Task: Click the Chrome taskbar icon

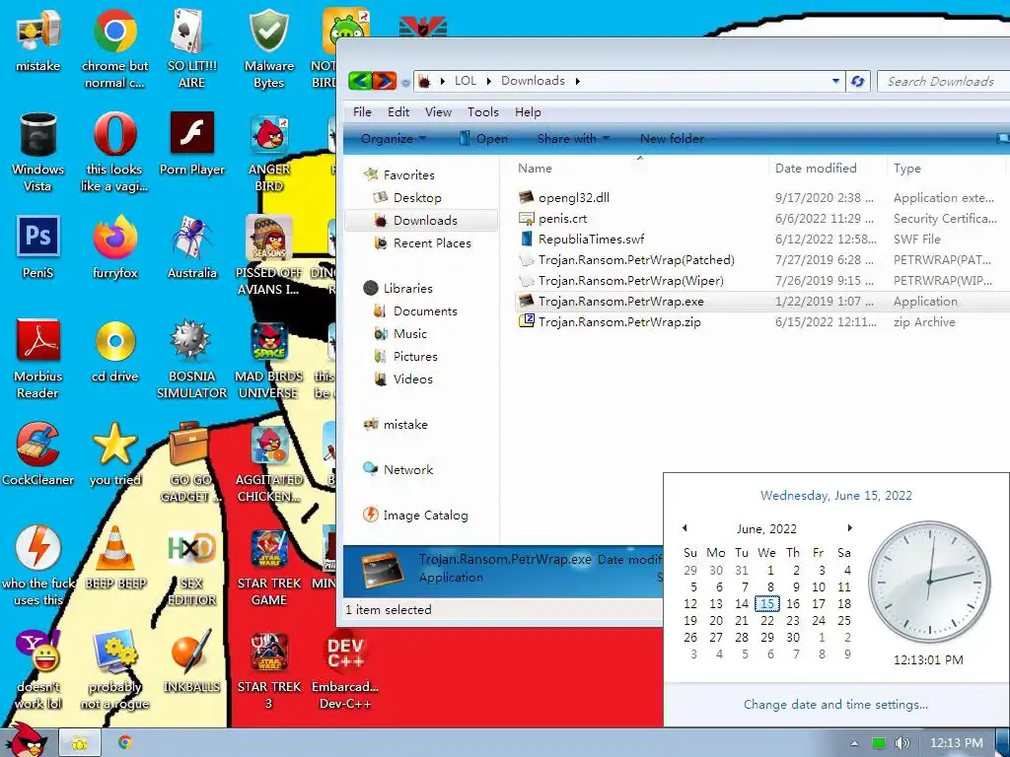Action: 125,742
